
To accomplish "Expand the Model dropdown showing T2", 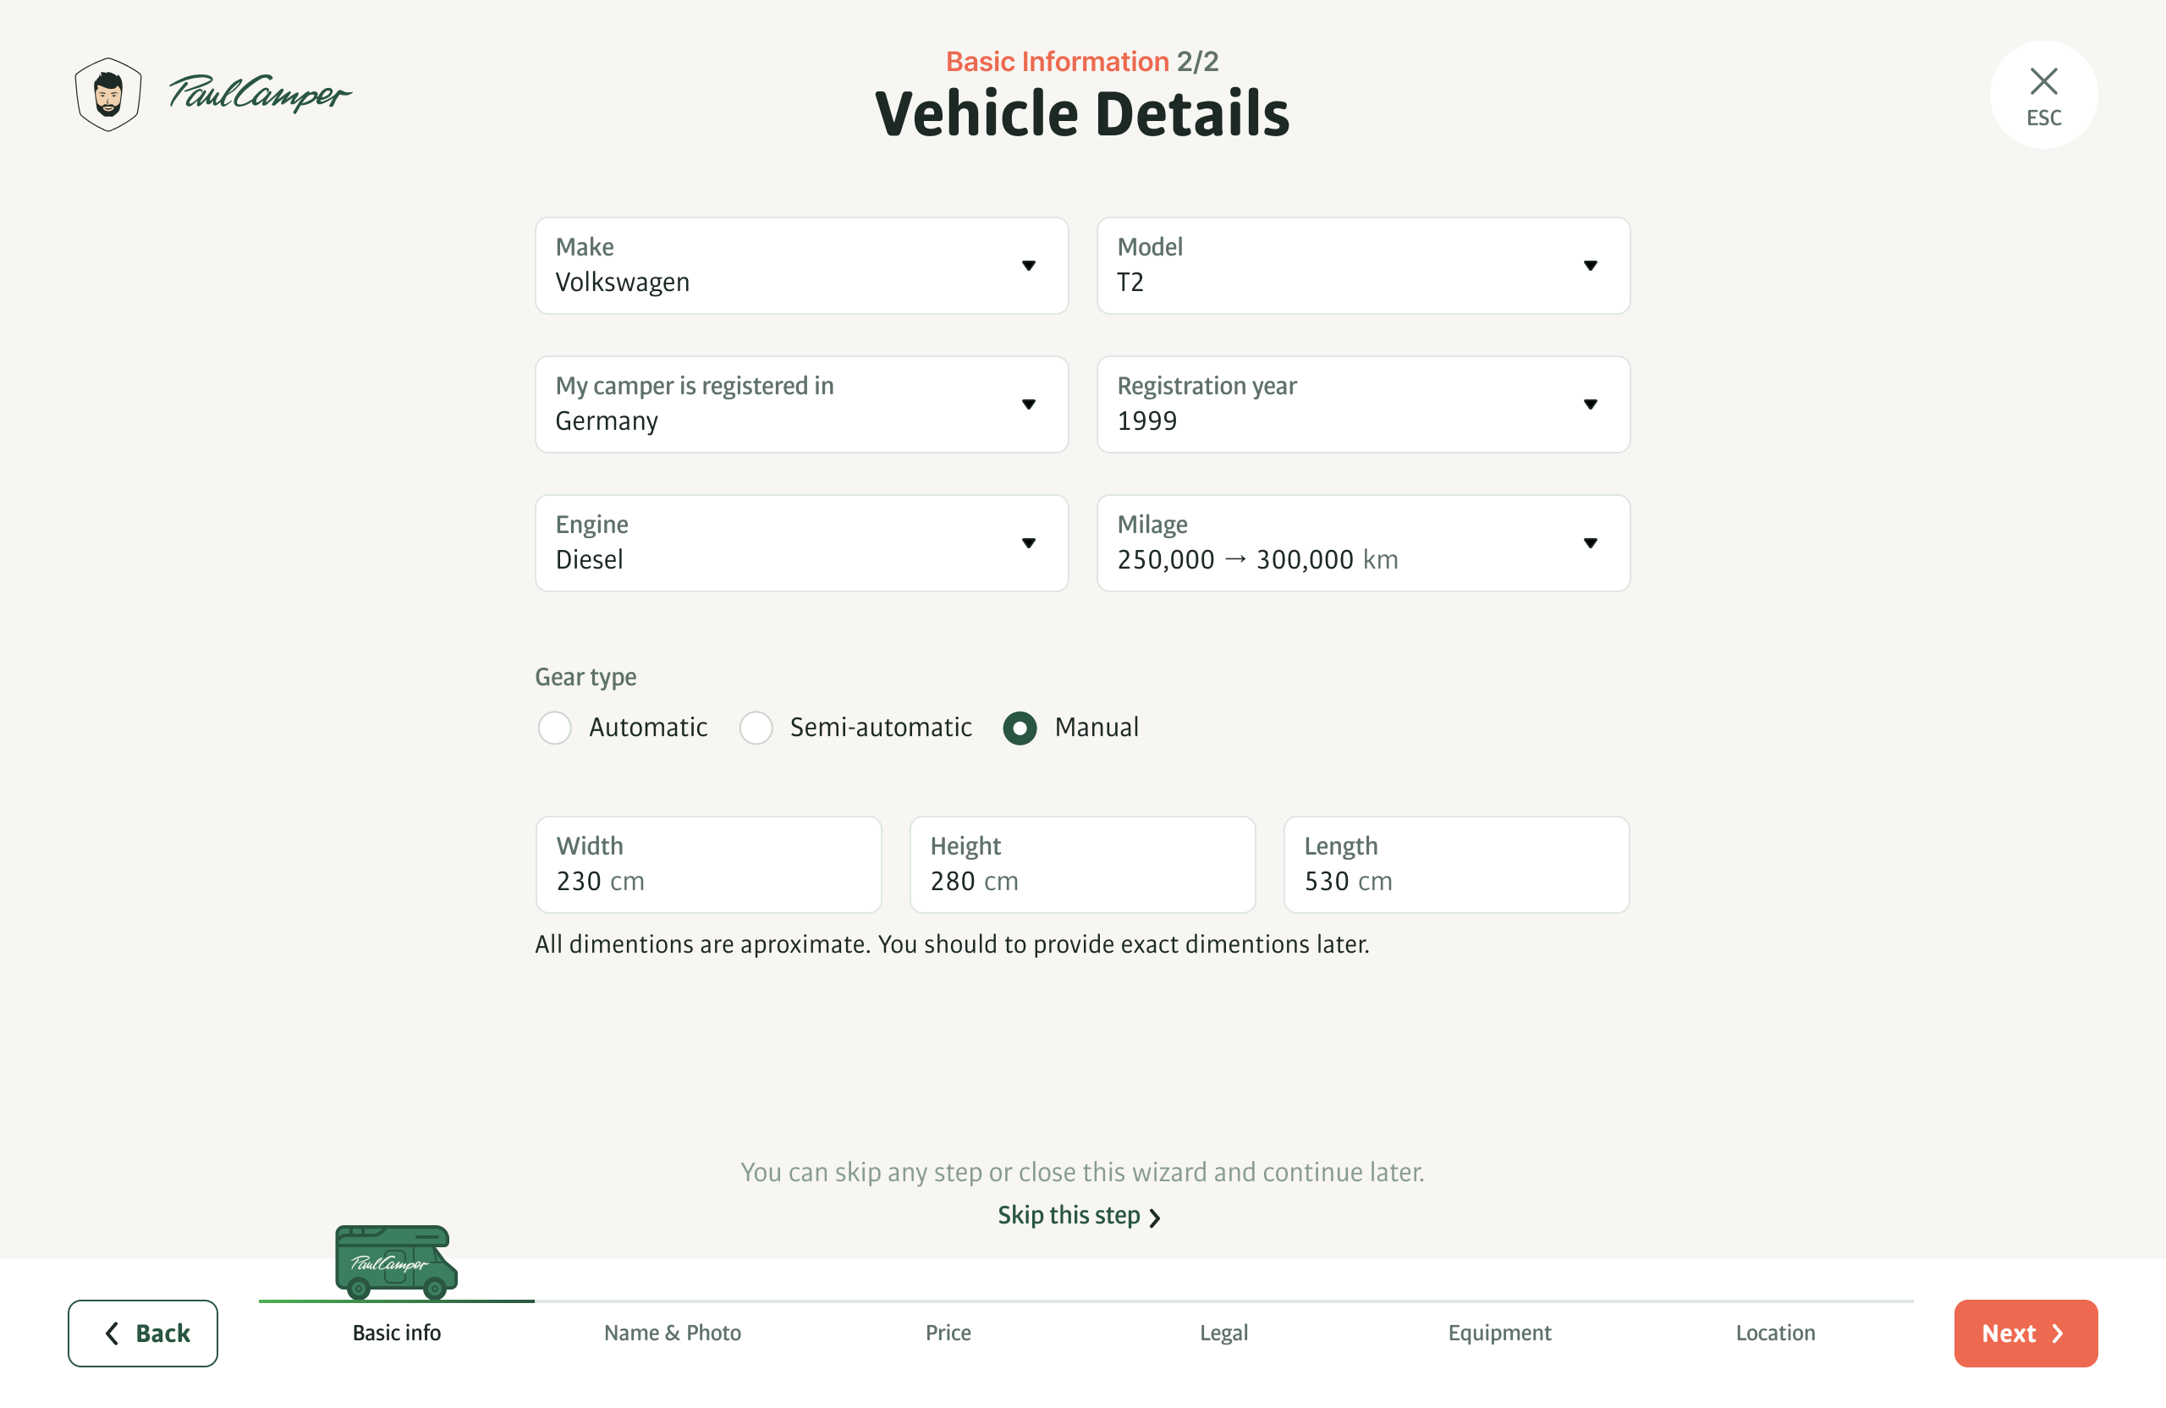I will coord(1362,266).
